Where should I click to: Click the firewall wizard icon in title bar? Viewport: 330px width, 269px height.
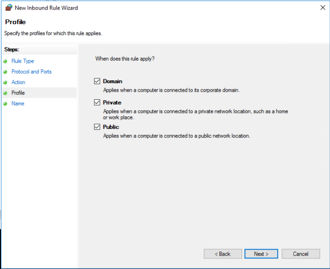[x=9, y=8]
